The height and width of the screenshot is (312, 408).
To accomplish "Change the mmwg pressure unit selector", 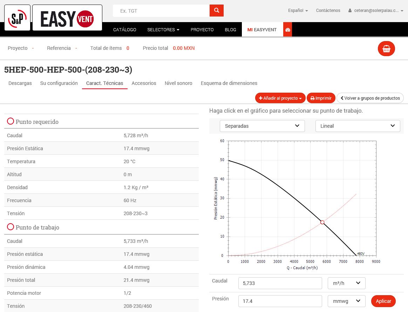I will 346,301.
